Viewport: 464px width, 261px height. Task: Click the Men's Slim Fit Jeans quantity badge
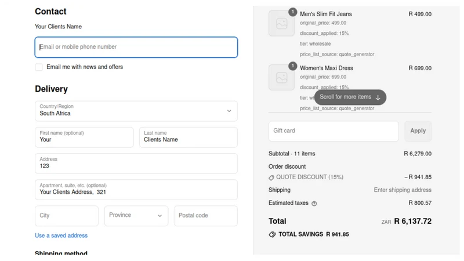293,12
